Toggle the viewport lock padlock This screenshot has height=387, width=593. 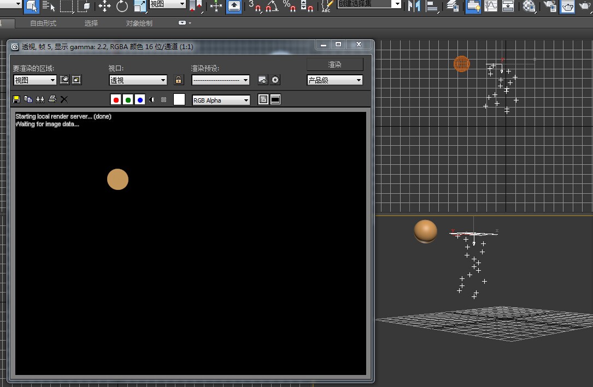(x=178, y=80)
